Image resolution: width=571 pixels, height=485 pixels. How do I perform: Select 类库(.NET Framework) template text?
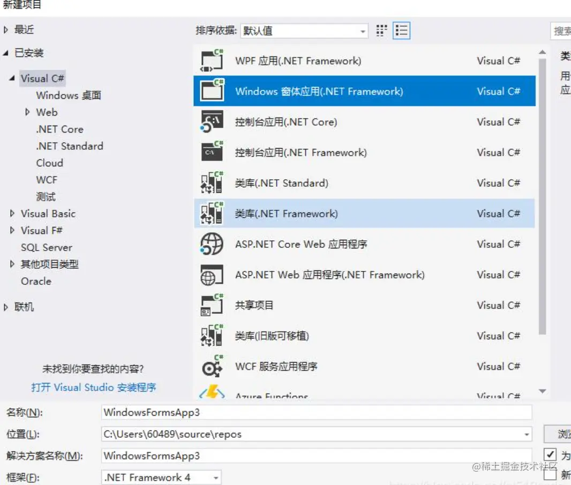[x=286, y=214]
